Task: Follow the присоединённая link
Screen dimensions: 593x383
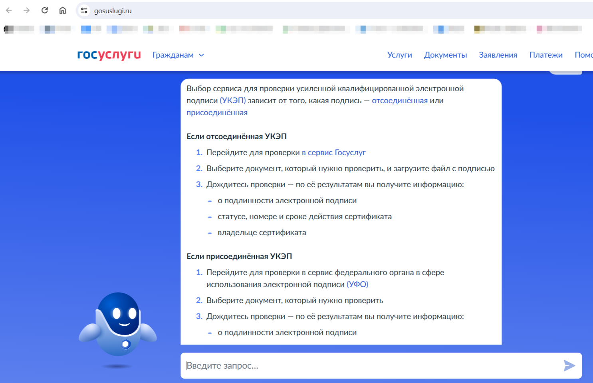Action: pyautogui.click(x=217, y=113)
